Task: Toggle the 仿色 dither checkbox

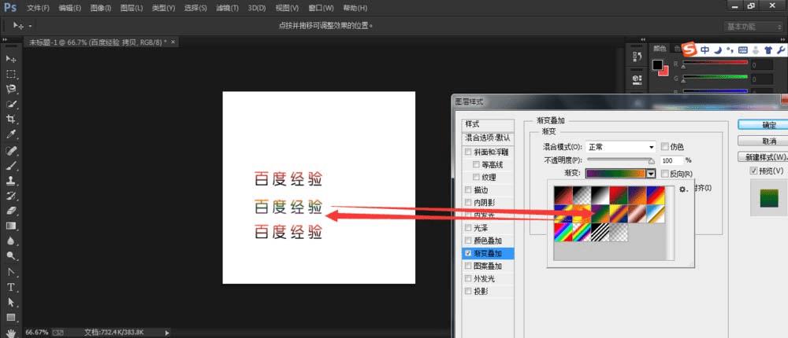Action: [665, 147]
